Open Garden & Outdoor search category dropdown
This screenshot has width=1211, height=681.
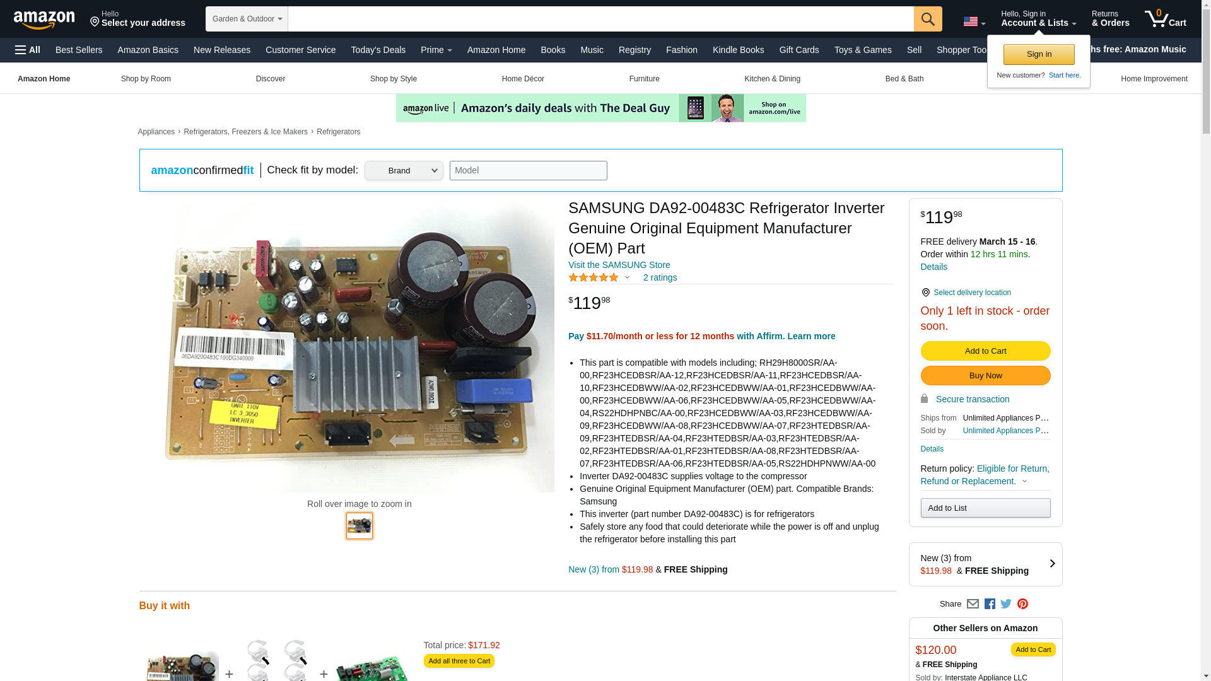click(247, 19)
